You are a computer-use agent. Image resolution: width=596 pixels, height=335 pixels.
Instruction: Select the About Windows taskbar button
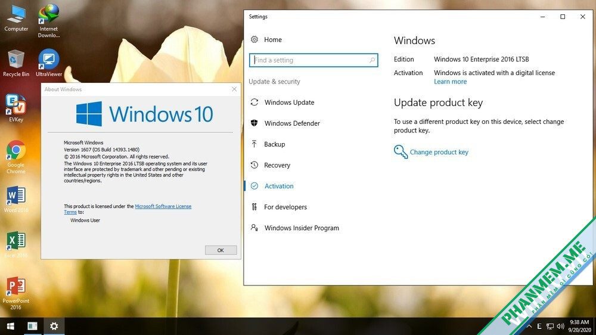(32, 326)
